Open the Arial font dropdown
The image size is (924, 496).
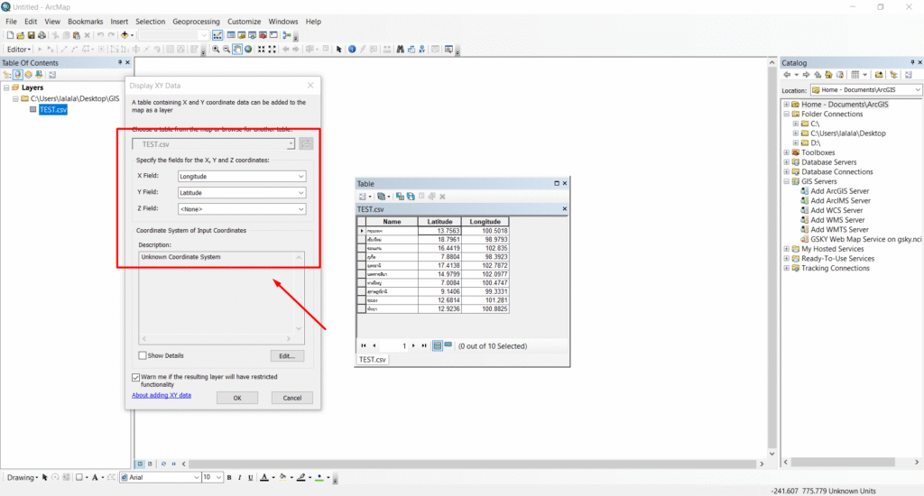[196, 478]
